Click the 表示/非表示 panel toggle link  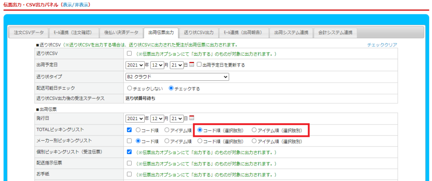(76, 5)
